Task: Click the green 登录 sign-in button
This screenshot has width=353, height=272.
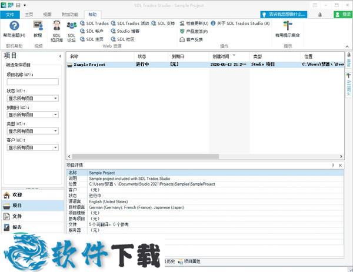Action: pyautogui.click(x=343, y=15)
